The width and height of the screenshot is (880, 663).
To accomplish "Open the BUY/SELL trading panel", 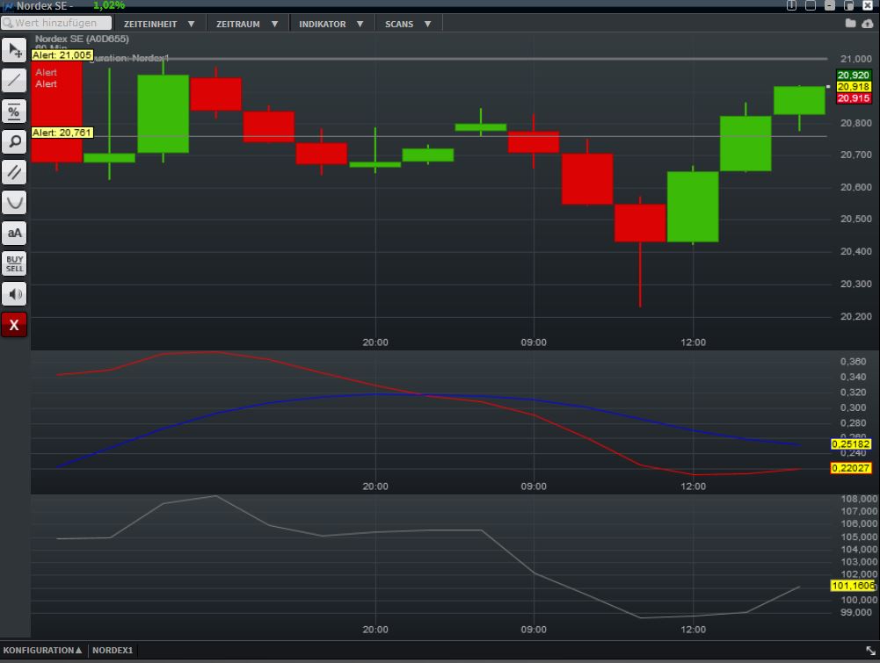I will click(13, 263).
